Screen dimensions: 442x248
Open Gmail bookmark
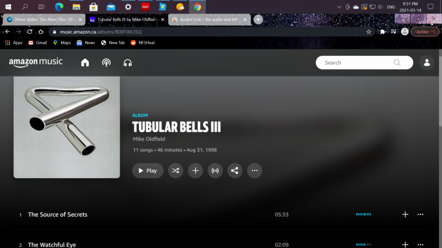tap(38, 43)
